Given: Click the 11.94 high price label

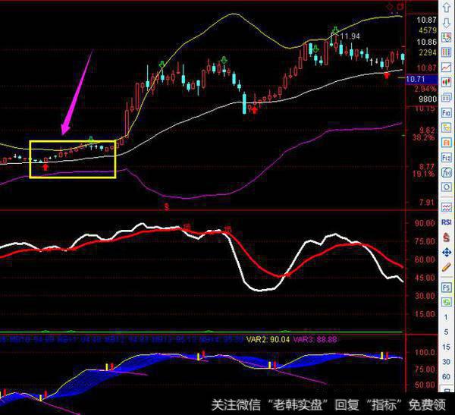Looking at the screenshot, I should coord(350,36).
